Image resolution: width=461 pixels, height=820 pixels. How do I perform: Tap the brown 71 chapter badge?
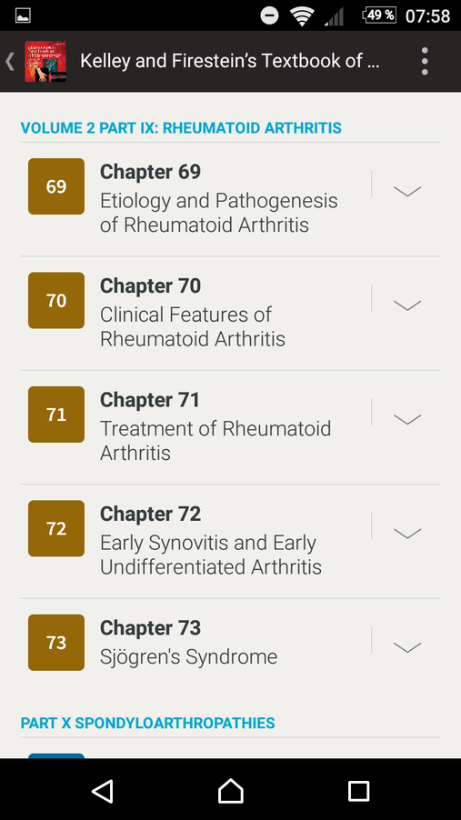[x=56, y=415]
